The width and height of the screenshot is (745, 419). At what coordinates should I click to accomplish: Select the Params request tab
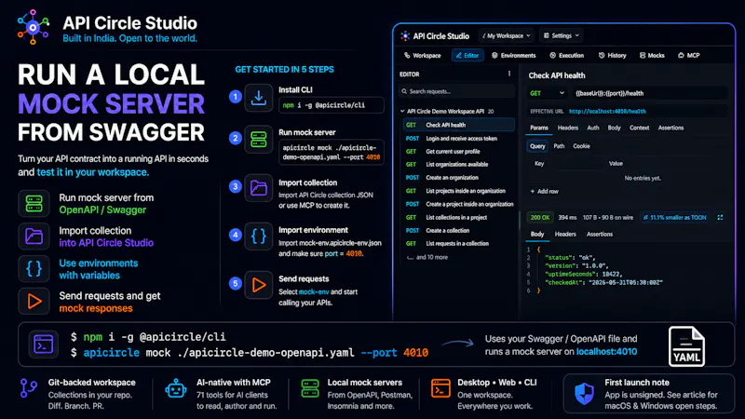pyautogui.click(x=539, y=128)
